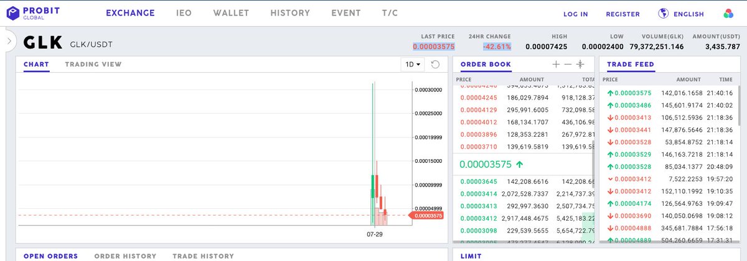Click the GLK/USDT pair name
747x261 pixels.
pyautogui.click(x=92, y=45)
